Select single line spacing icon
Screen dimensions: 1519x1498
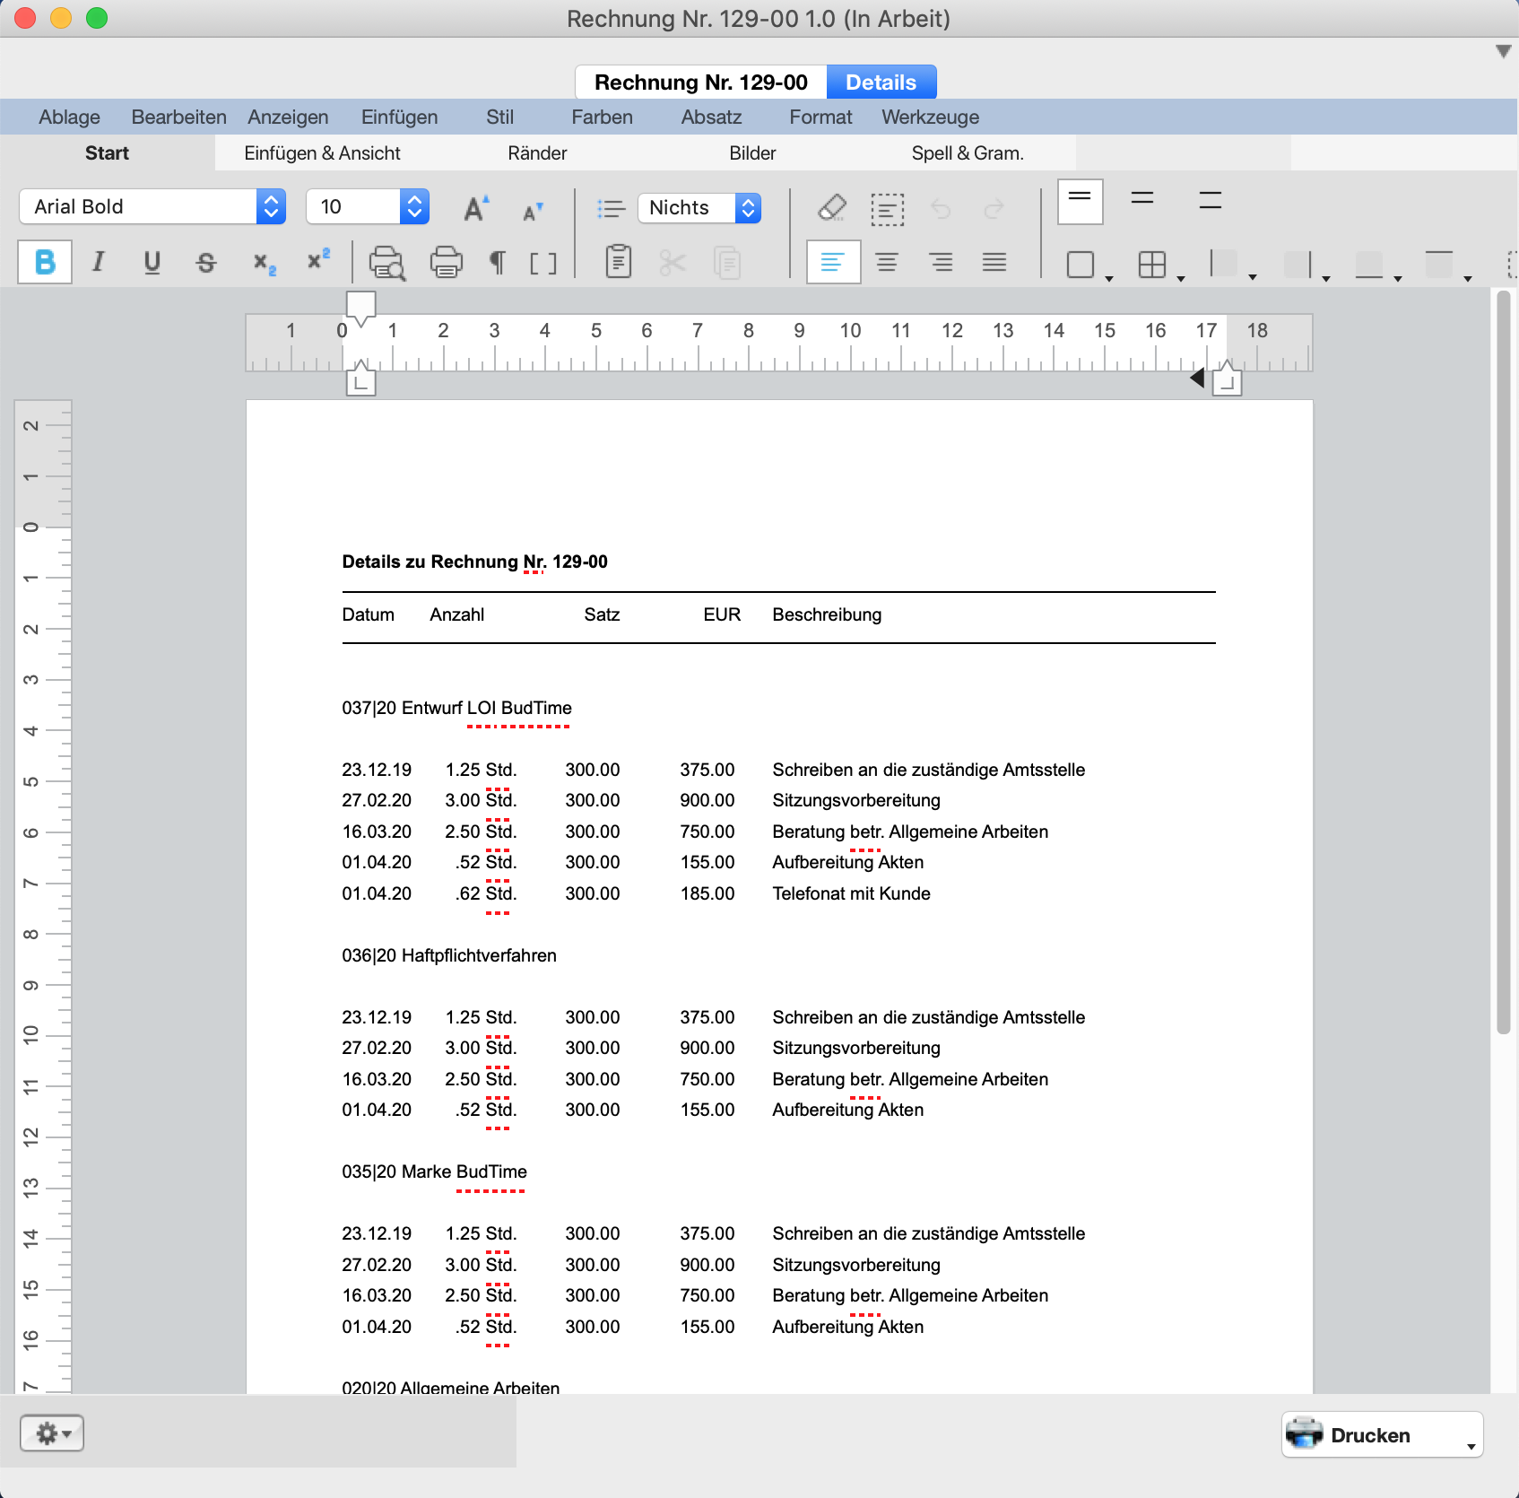1081,201
